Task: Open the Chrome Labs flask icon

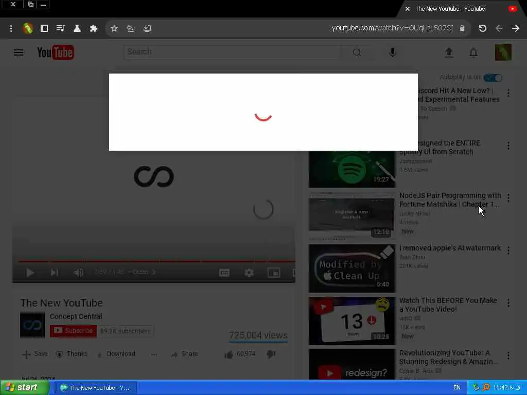Action: [77, 28]
